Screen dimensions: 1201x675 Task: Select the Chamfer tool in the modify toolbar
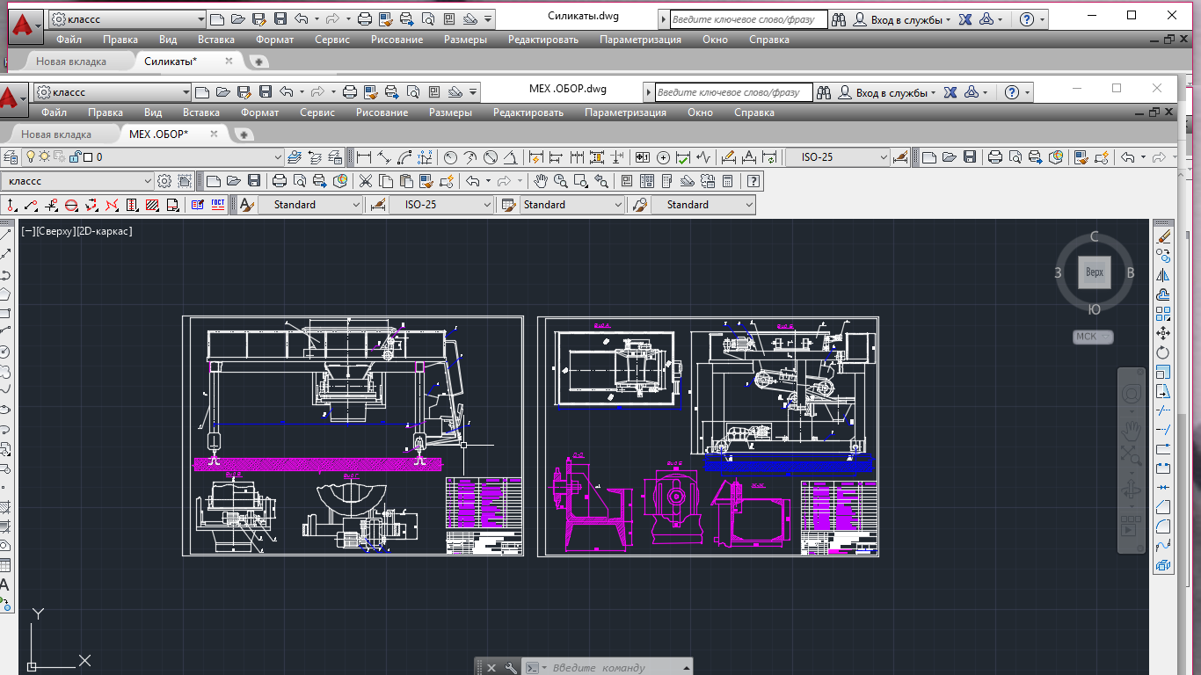[x=1163, y=507]
